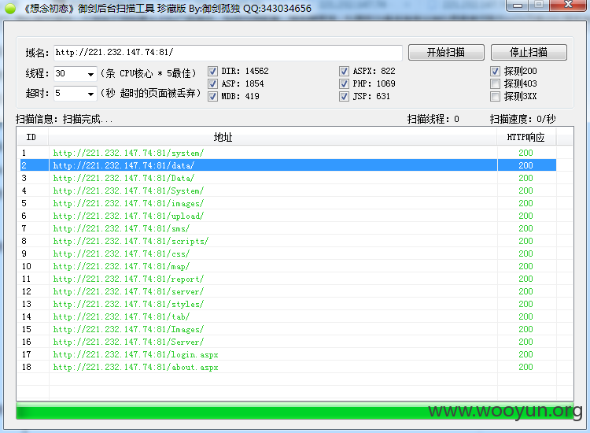Toggle the ASPX: 822 checkbox
The height and width of the screenshot is (433, 590).
(x=344, y=71)
